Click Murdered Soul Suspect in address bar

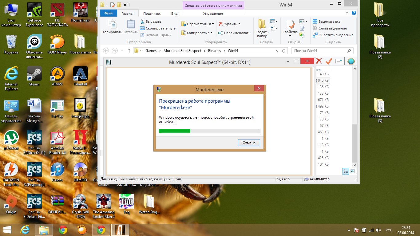tap(182, 51)
